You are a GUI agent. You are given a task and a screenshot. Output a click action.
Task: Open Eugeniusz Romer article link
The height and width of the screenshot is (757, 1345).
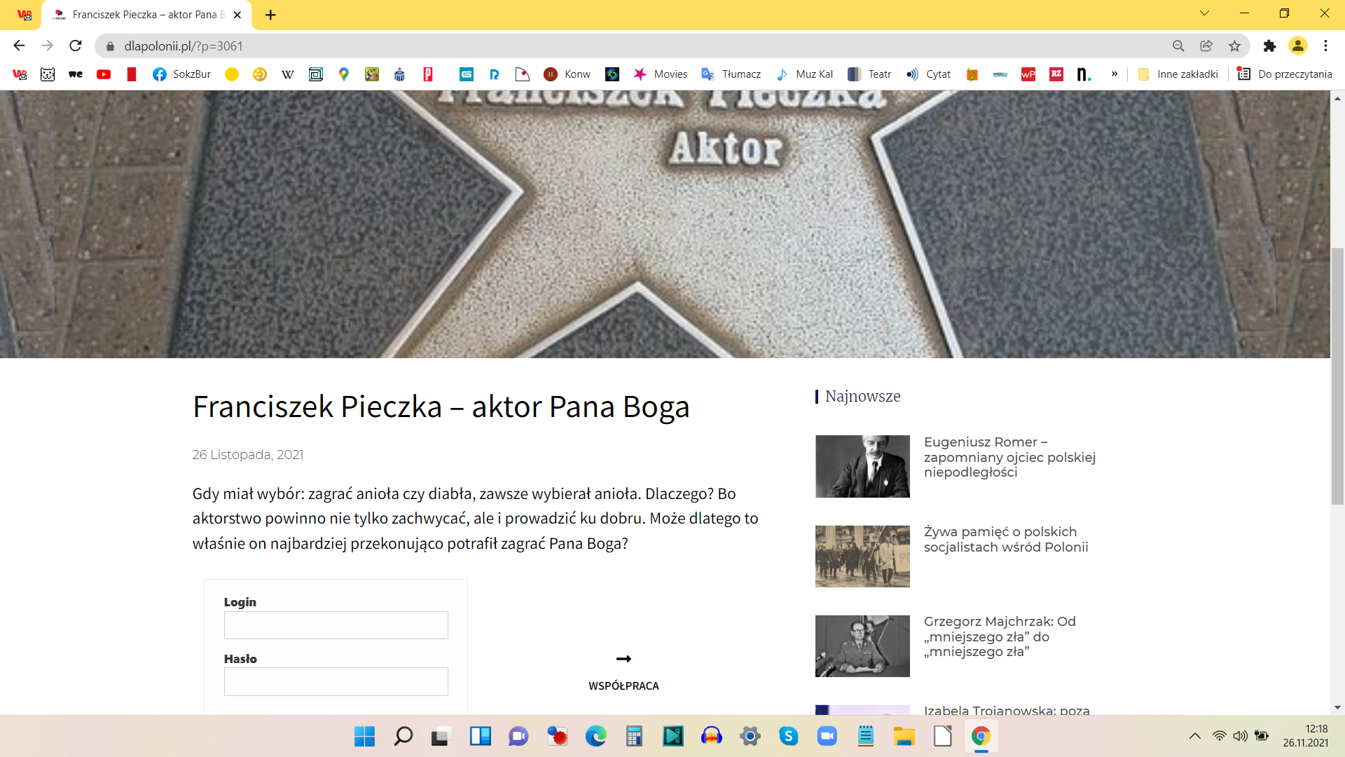[1009, 457]
